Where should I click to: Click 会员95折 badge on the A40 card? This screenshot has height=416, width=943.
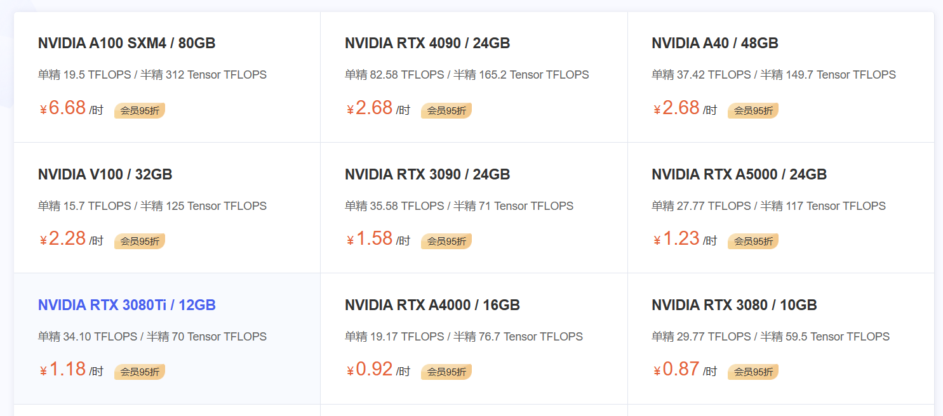753,110
